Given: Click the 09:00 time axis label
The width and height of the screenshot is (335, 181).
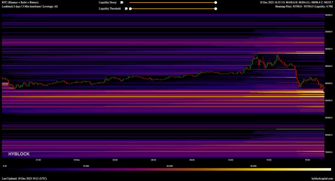Looking at the screenshot, I should pos(192,160).
